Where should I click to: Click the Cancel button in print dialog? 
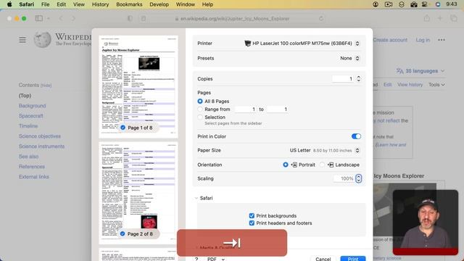[323, 259]
